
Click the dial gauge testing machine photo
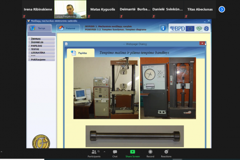[168, 88]
